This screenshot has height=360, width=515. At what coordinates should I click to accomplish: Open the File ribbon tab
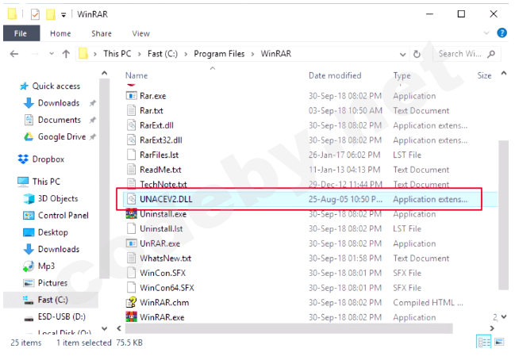21,33
